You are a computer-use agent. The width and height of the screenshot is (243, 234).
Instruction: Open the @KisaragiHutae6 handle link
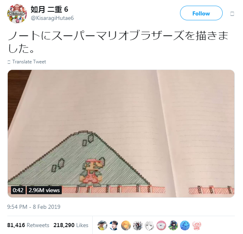coord(52,18)
